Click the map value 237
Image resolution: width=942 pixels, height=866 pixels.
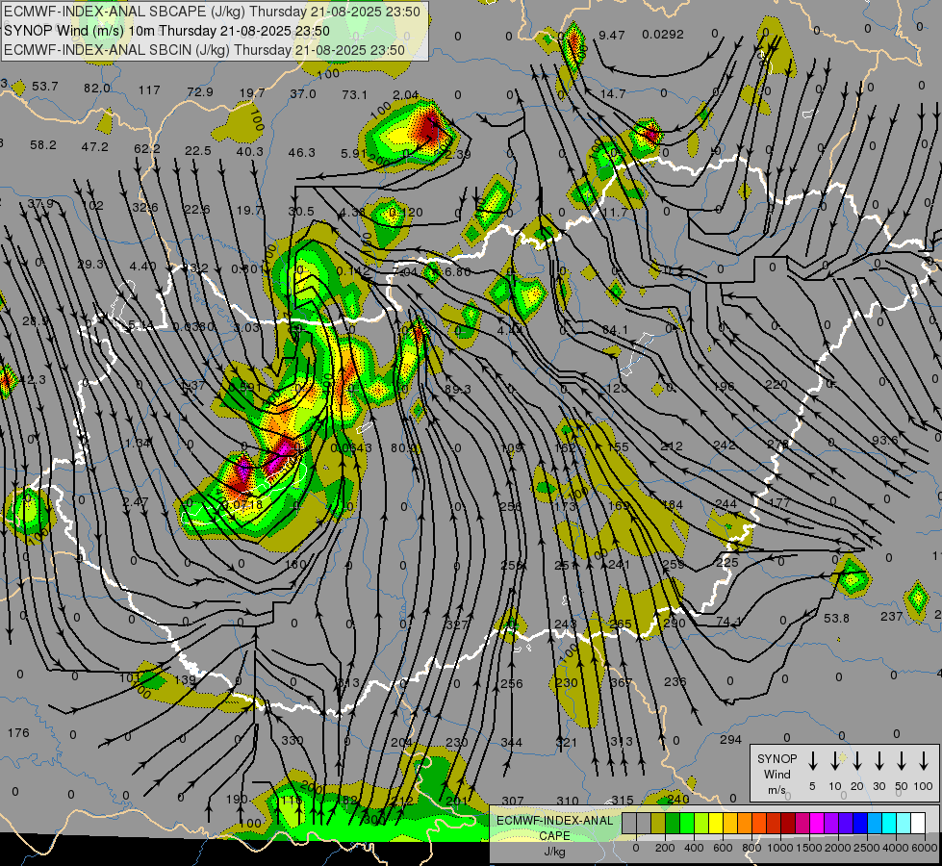tap(892, 616)
